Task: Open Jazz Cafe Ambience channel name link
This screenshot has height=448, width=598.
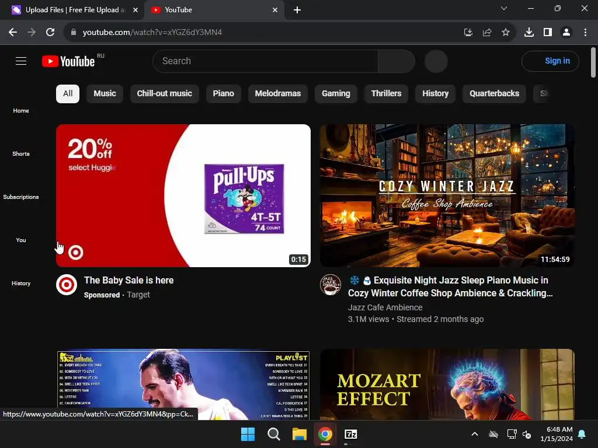Action: [x=385, y=307]
